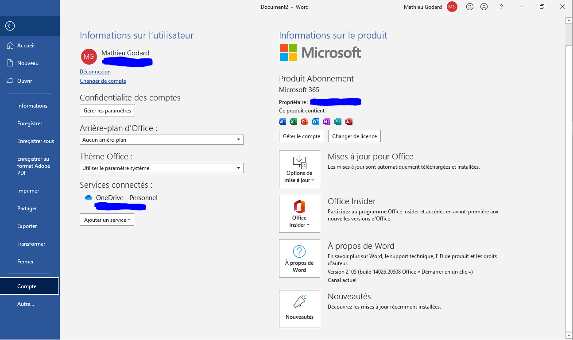Open Autre... in the sidebar
Screen dimensions: 573x340
(30, 304)
